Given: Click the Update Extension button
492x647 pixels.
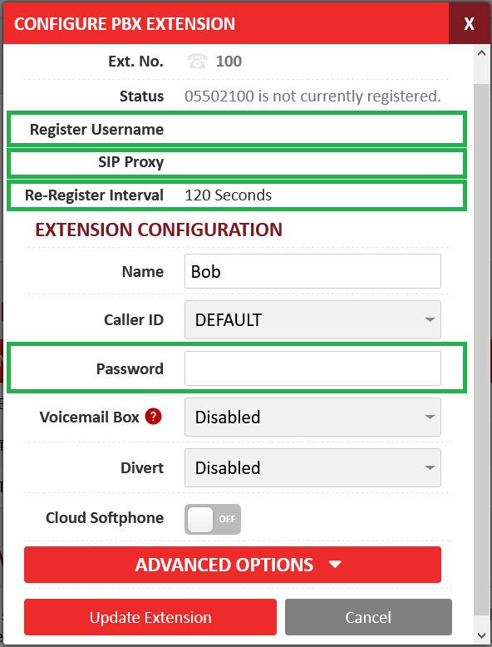Looking at the screenshot, I should [x=150, y=617].
